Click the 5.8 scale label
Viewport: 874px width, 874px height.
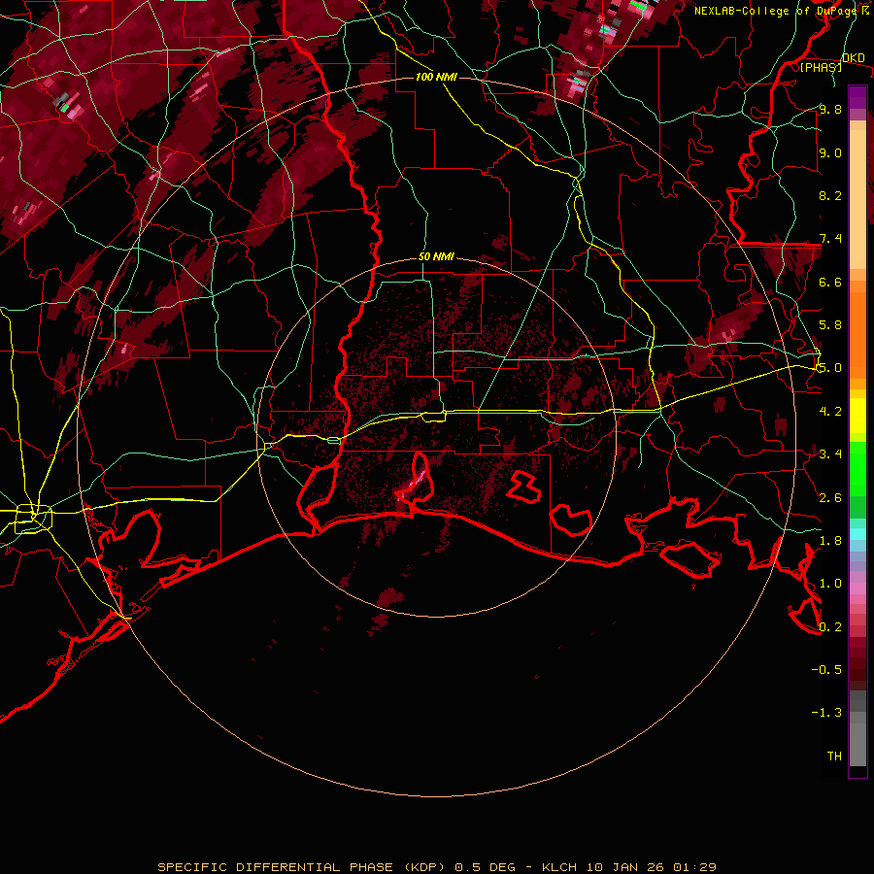[830, 325]
